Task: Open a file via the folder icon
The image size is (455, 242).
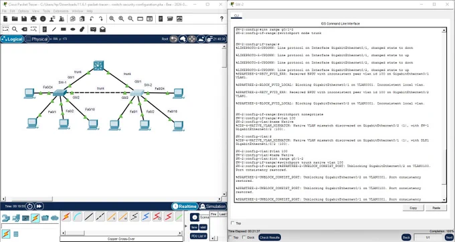Action: coord(15,19)
